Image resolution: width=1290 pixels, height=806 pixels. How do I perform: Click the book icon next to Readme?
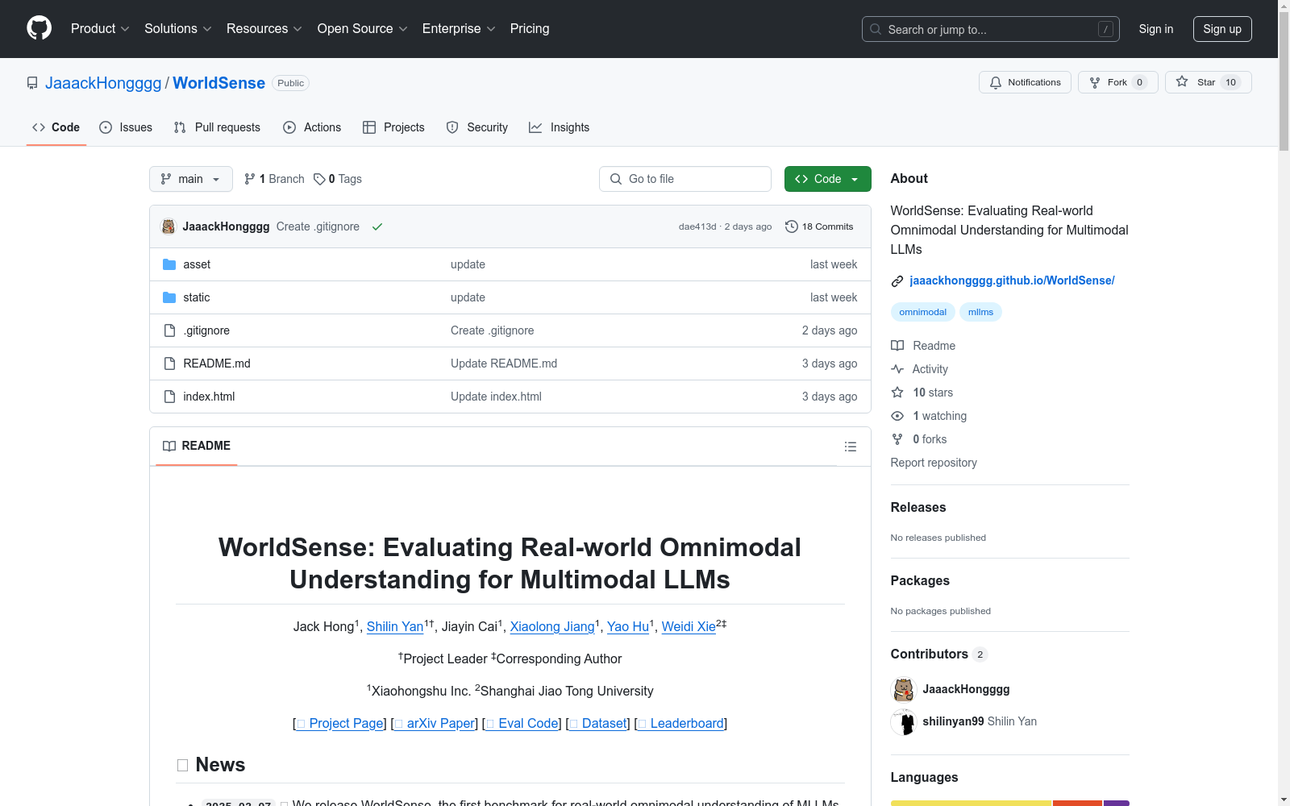pos(897,346)
